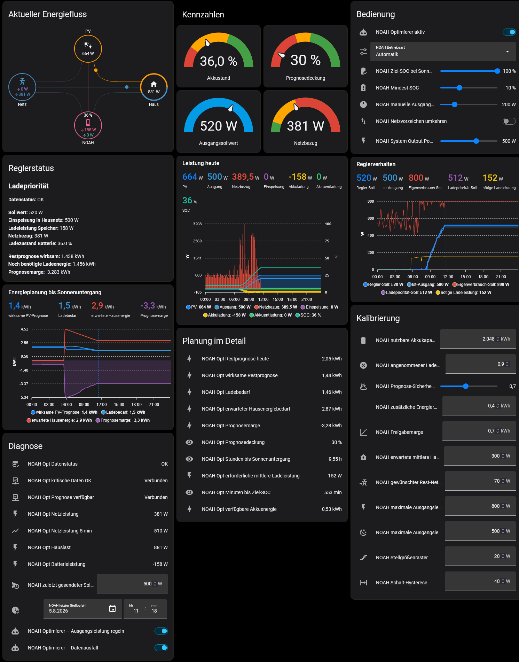Click the zuletzt gesendeter Sollwert input field

coord(132,584)
